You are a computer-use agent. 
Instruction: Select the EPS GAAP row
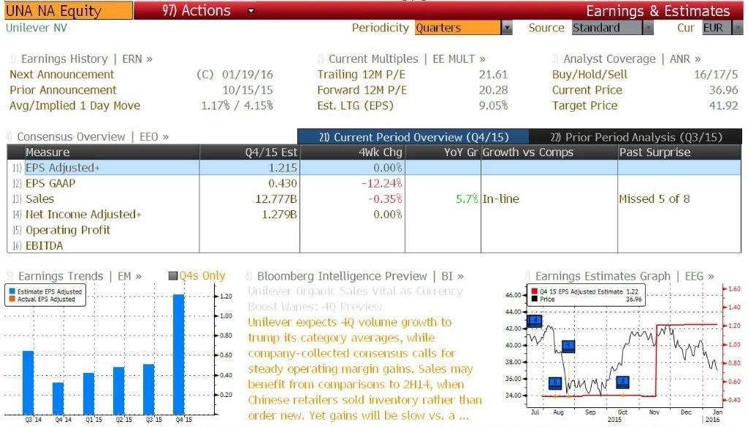coord(374,183)
